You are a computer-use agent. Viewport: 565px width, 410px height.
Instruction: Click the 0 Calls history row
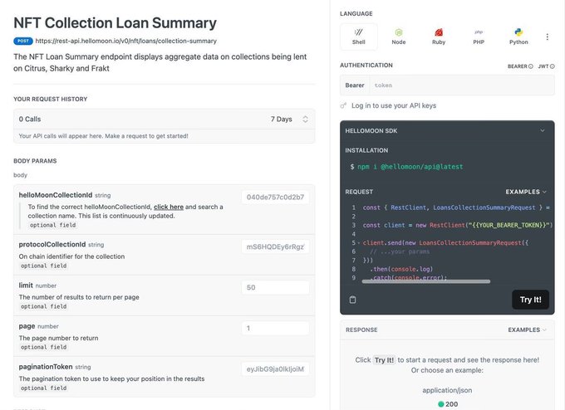click(x=165, y=120)
